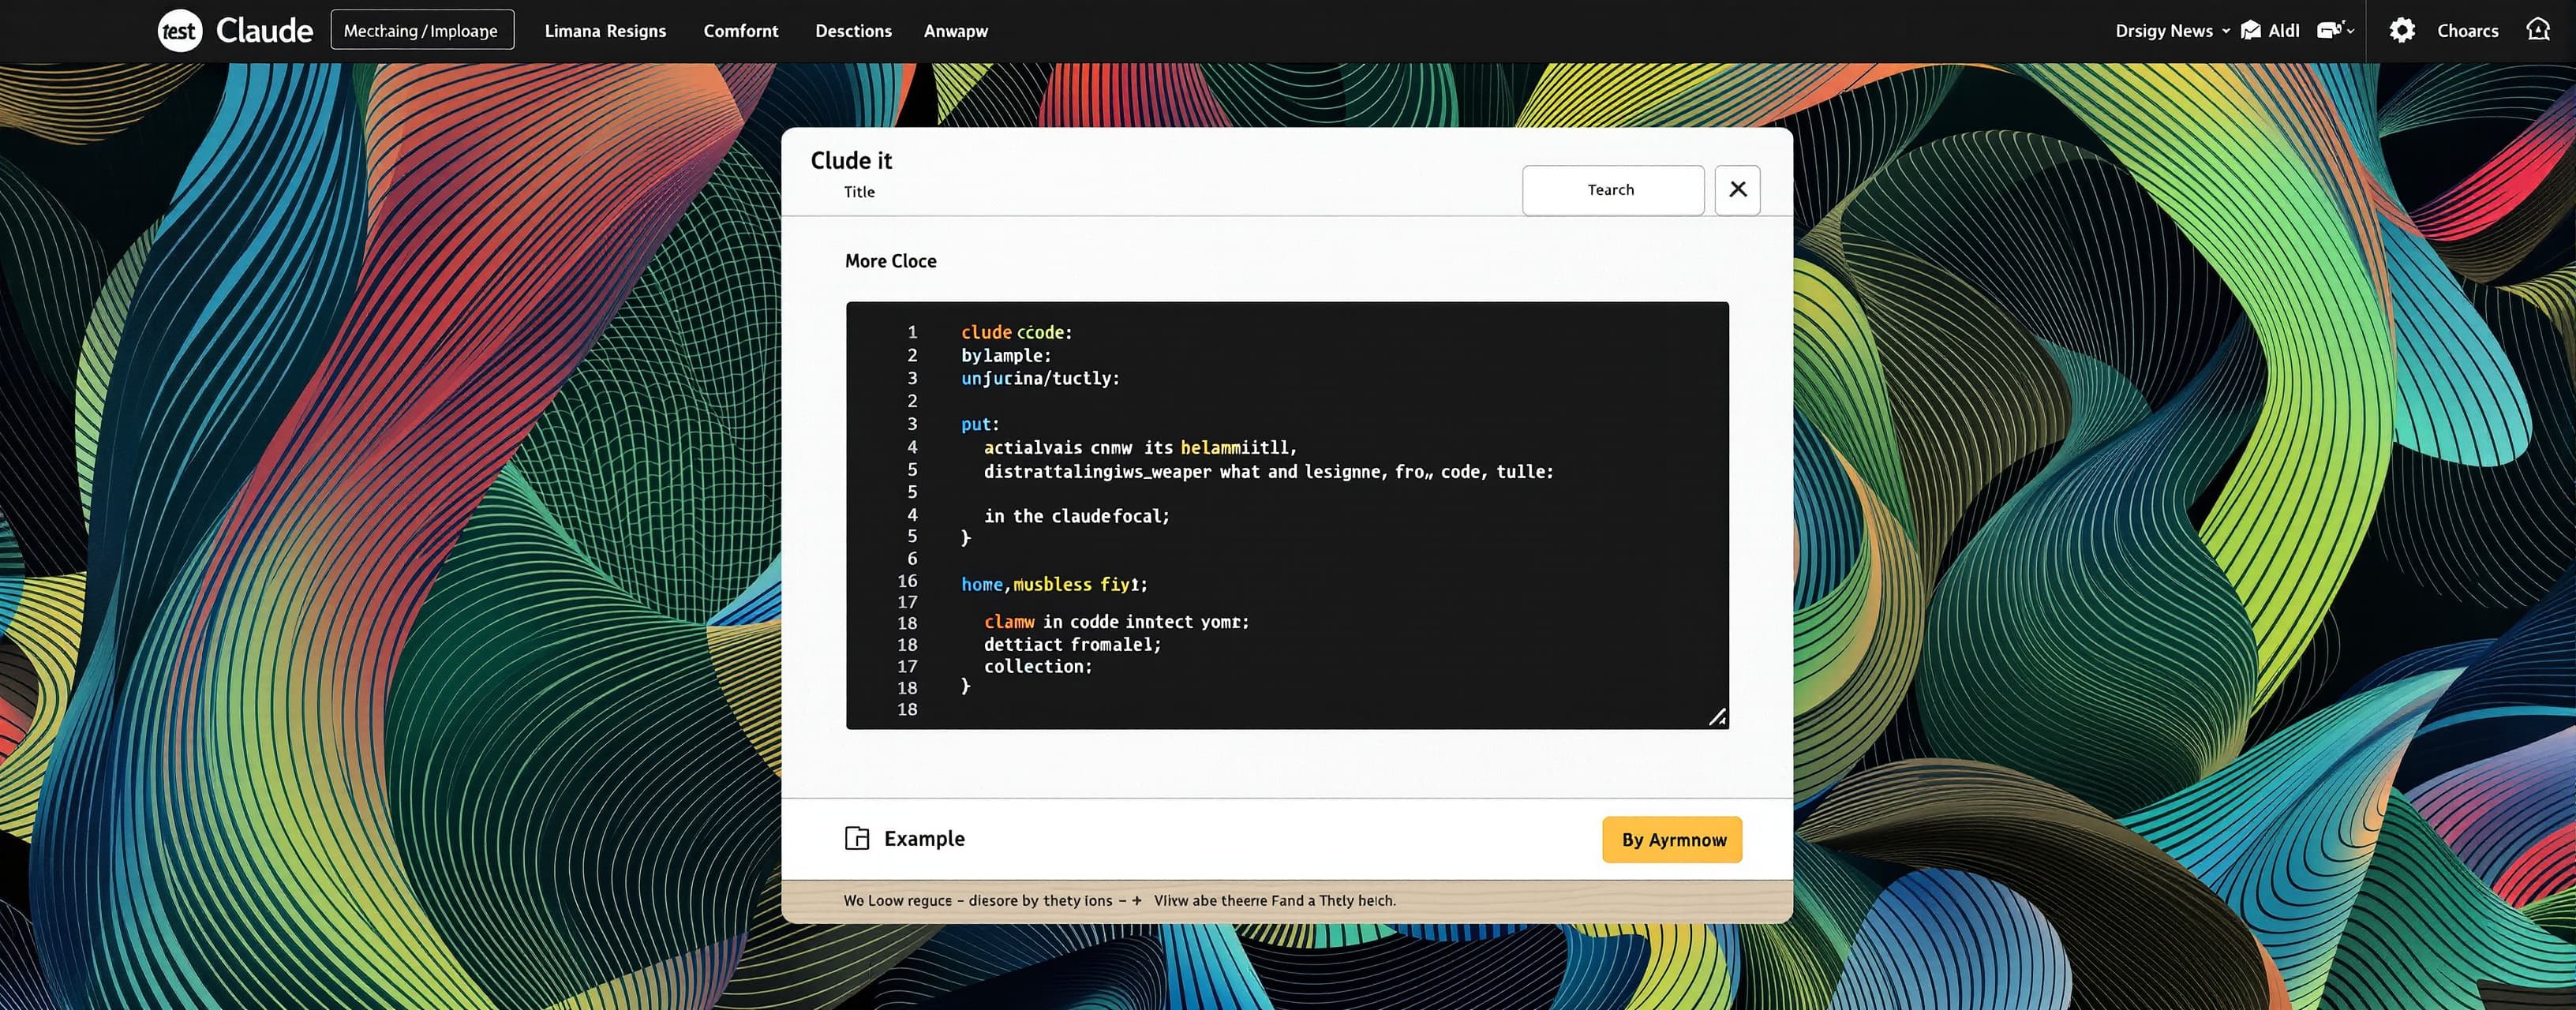Close the Clude it dialog
Viewport: 2576px width, 1010px height.
coord(1738,190)
